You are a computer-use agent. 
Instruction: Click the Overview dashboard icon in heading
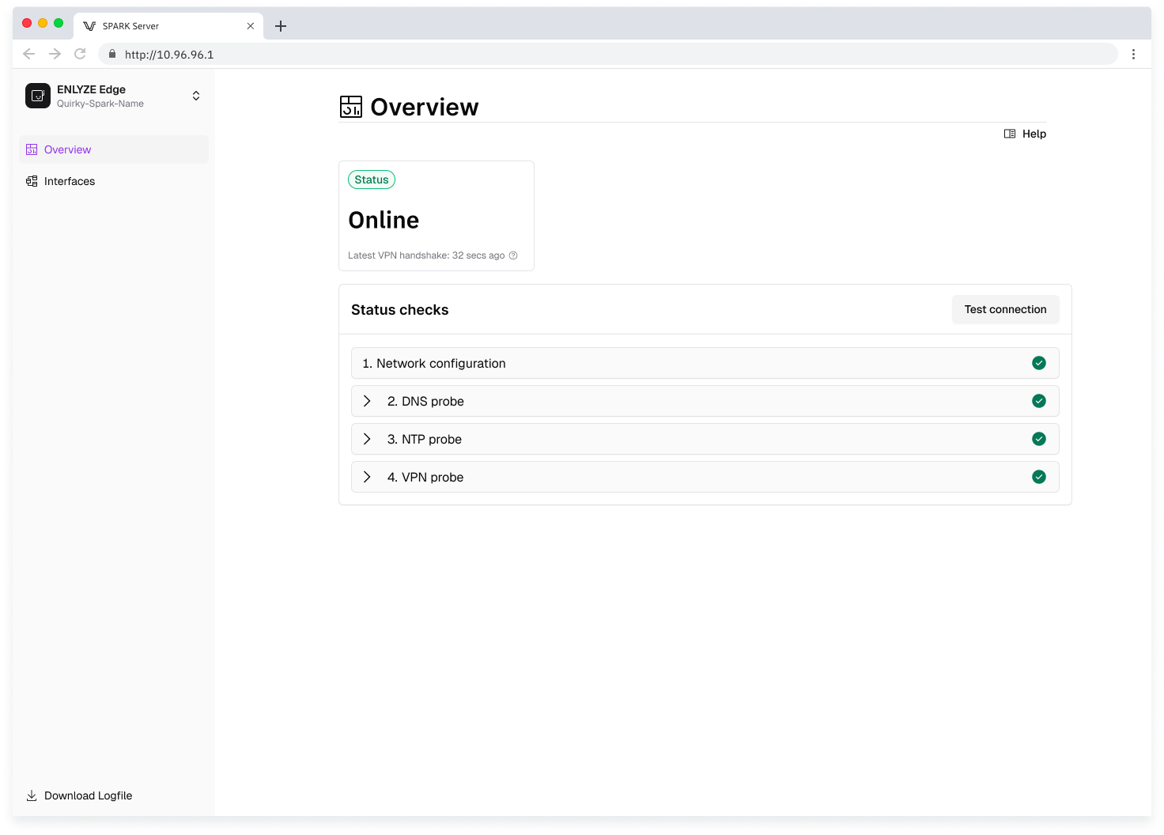tap(351, 107)
